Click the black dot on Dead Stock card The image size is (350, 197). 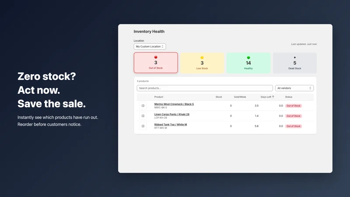[294, 58]
